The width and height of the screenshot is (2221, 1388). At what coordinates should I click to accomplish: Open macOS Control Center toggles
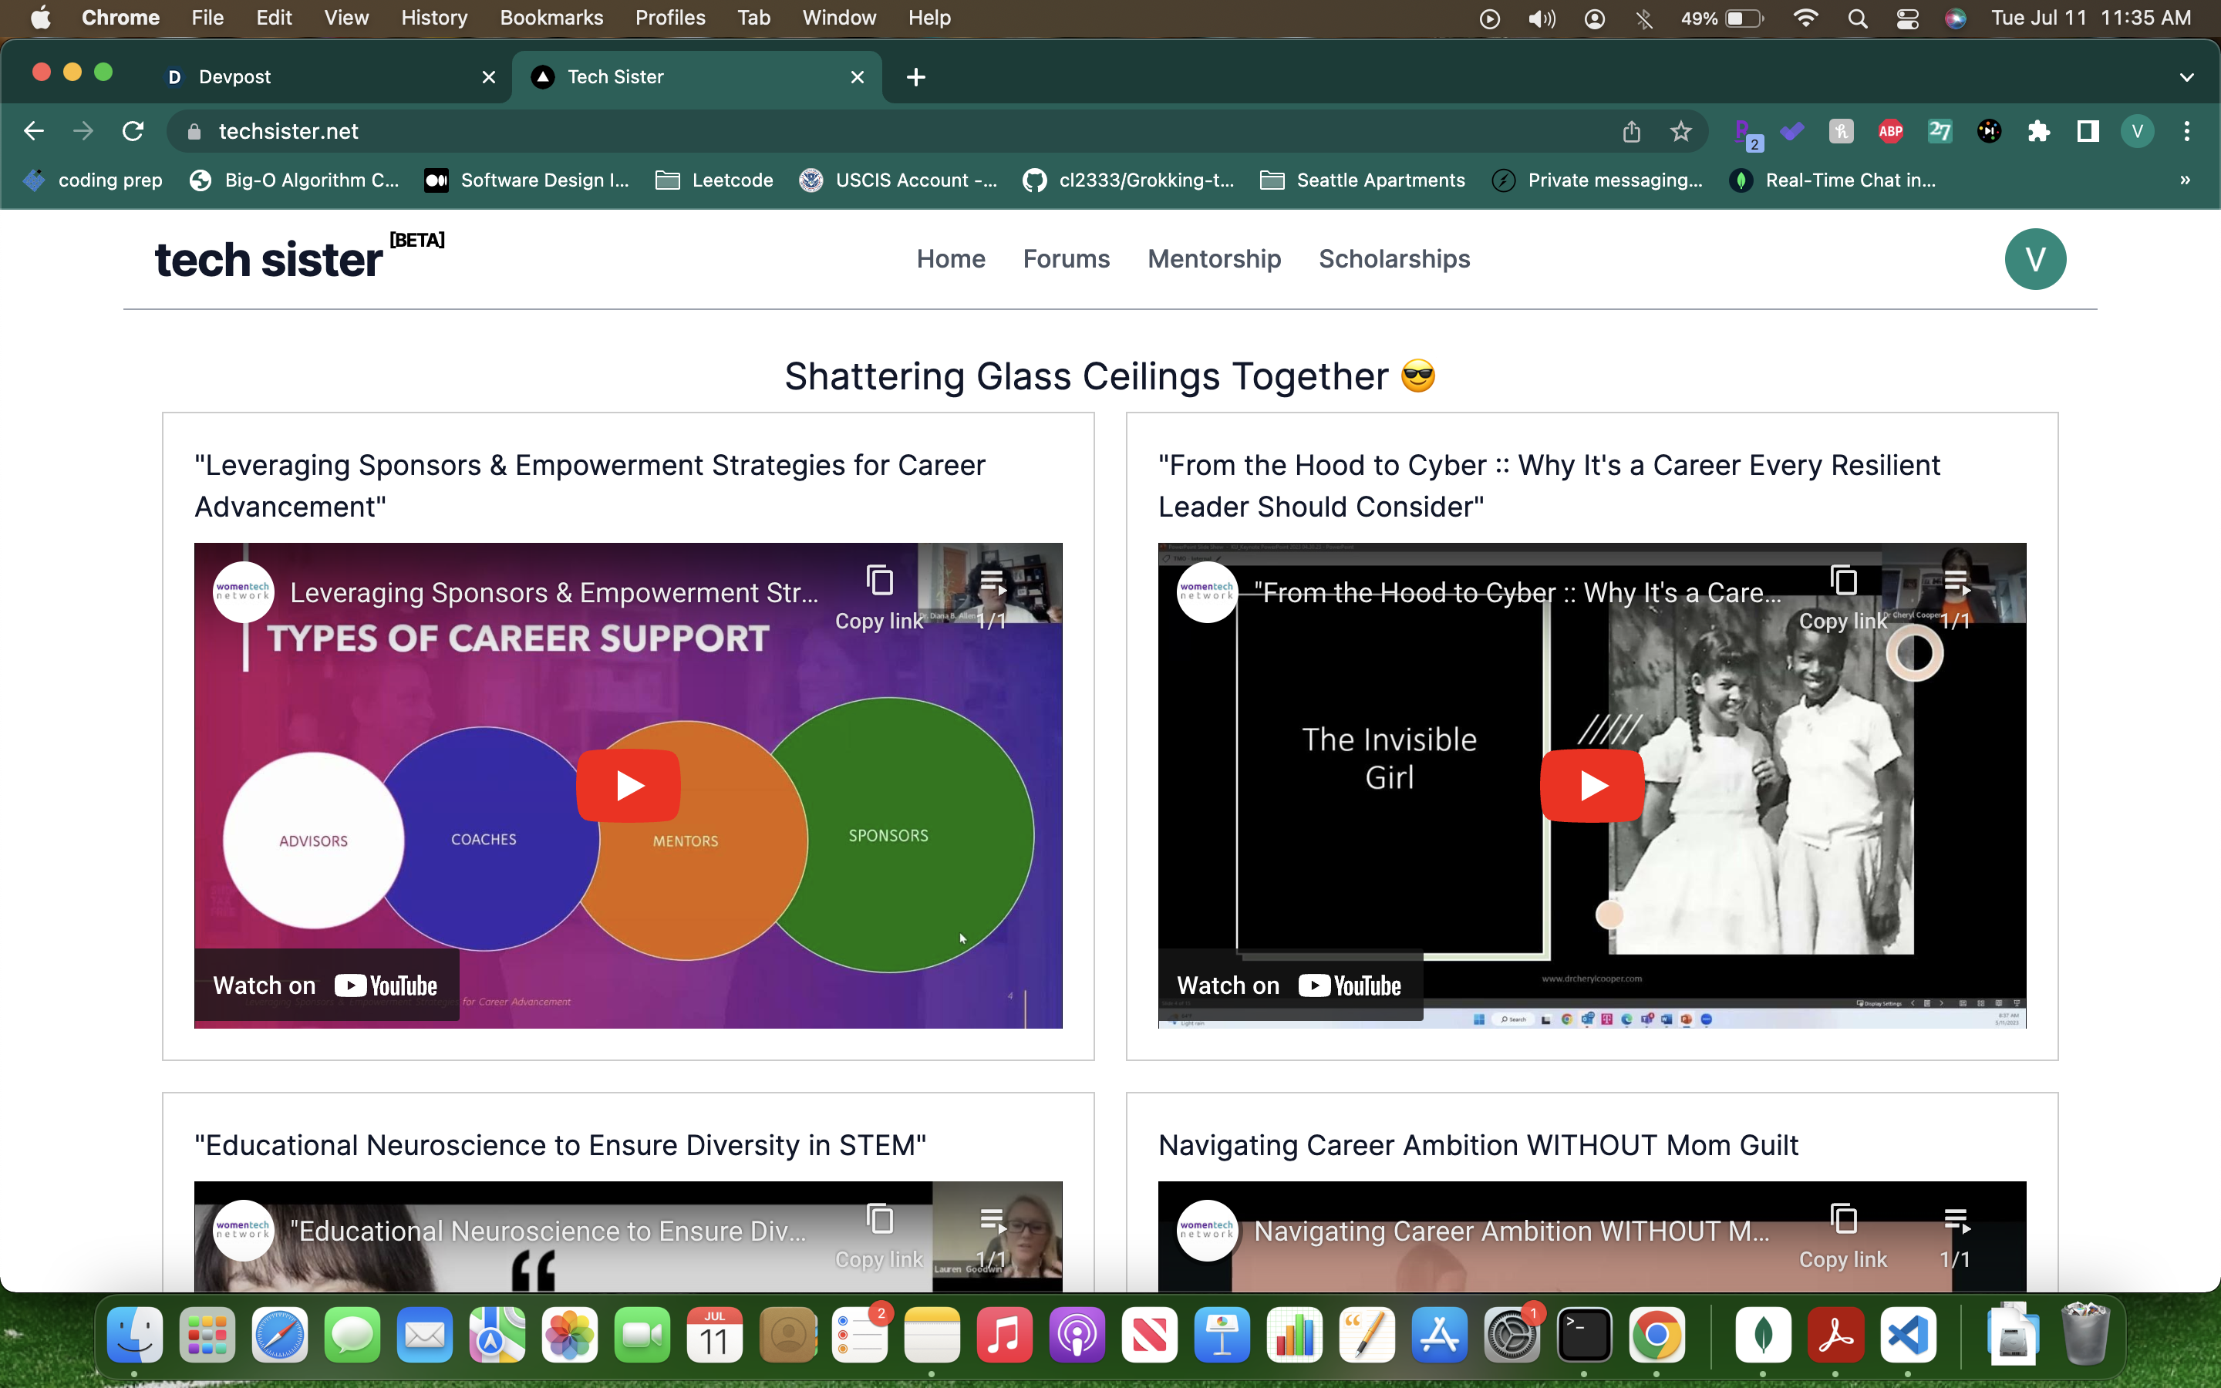tap(1907, 19)
